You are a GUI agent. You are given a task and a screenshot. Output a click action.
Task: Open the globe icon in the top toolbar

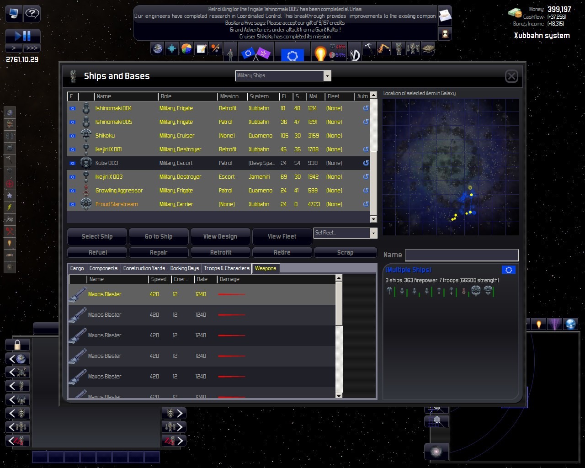point(157,48)
